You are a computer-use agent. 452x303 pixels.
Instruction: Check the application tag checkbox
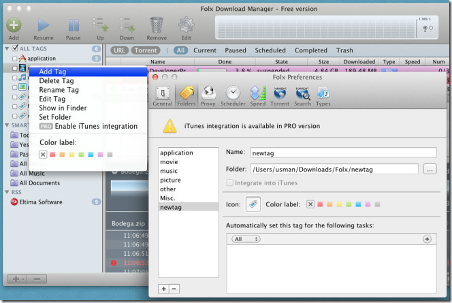[14, 59]
